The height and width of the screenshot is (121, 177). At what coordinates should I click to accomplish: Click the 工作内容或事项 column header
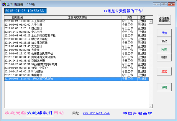tap(77, 18)
